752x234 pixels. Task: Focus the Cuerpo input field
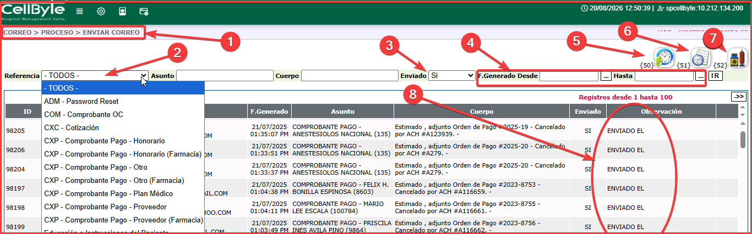coord(350,75)
